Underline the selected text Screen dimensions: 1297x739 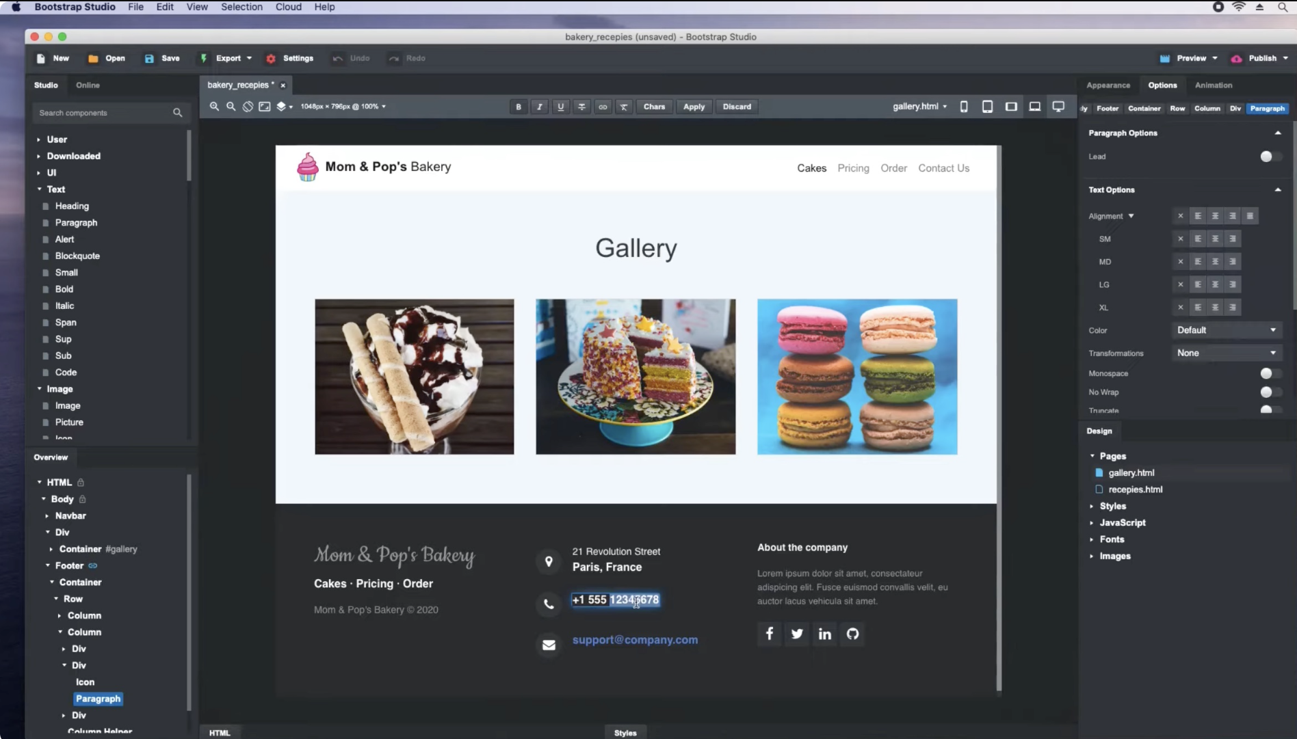(561, 107)
